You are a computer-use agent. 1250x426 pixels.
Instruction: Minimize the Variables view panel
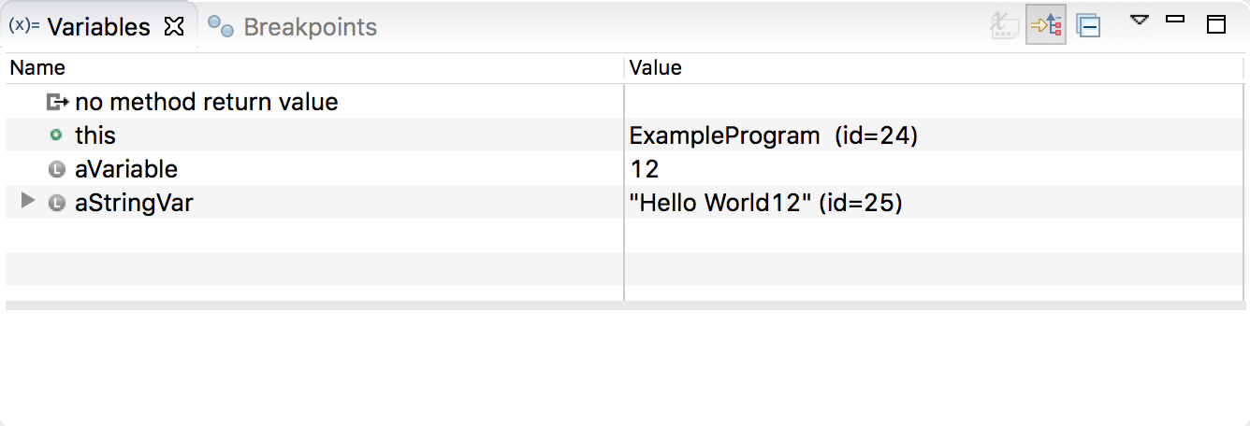(x=1175, y=20)
